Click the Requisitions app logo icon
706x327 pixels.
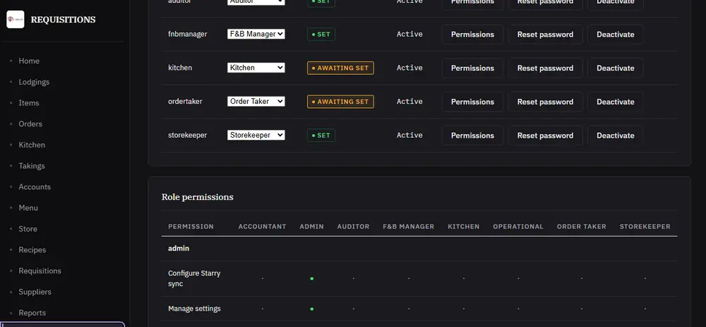[16, 19]
